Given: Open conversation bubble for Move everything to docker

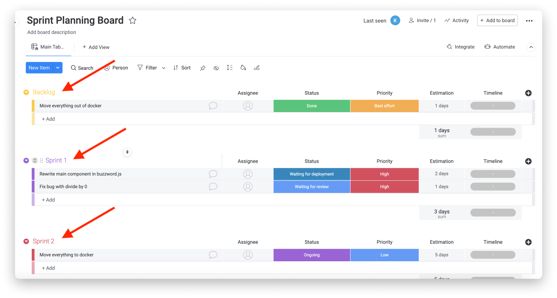Looking at the screenshot, I should pyautogui.click(x=213, y=255).
